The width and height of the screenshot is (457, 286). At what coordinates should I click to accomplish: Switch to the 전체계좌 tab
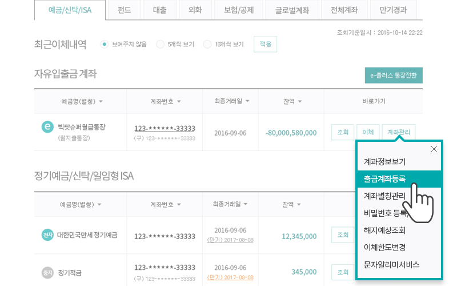tap(344, 10)
